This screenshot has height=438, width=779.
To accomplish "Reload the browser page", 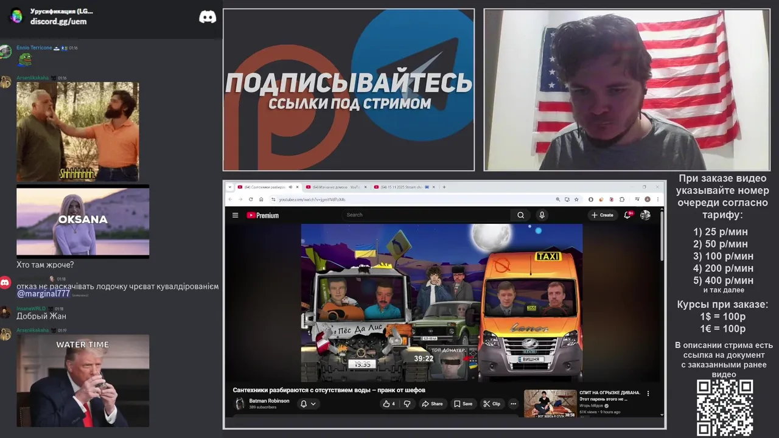I will (x=251, y=199).
